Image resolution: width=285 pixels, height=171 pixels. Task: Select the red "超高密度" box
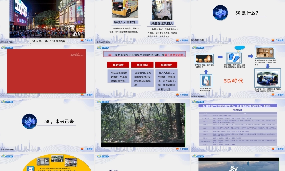(x=166, y=65)
